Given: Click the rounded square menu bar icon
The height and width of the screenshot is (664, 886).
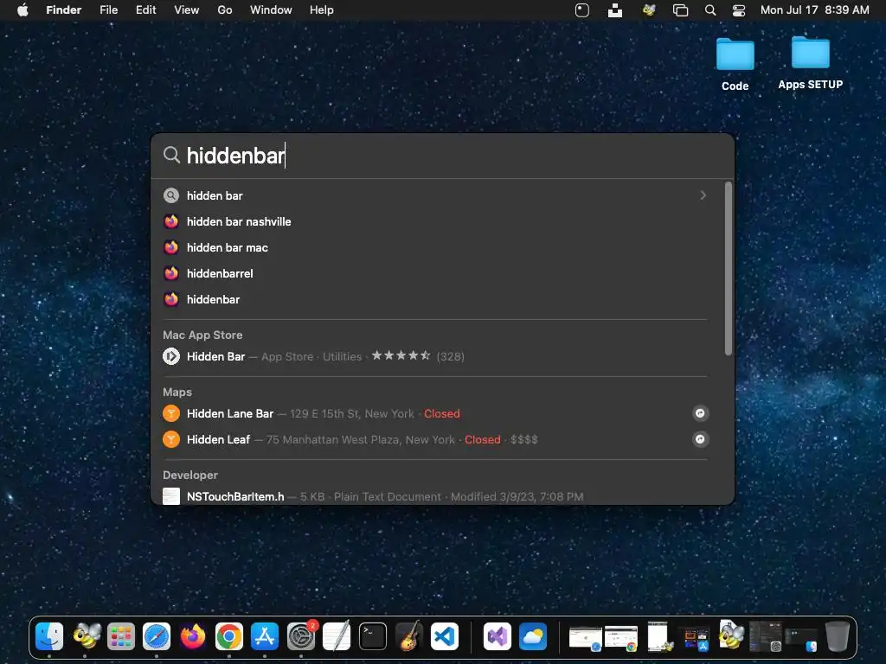Looking at the screenshot, I should tap(582, 10).
